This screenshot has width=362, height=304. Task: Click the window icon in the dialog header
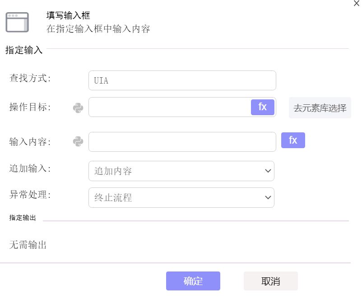17,22
